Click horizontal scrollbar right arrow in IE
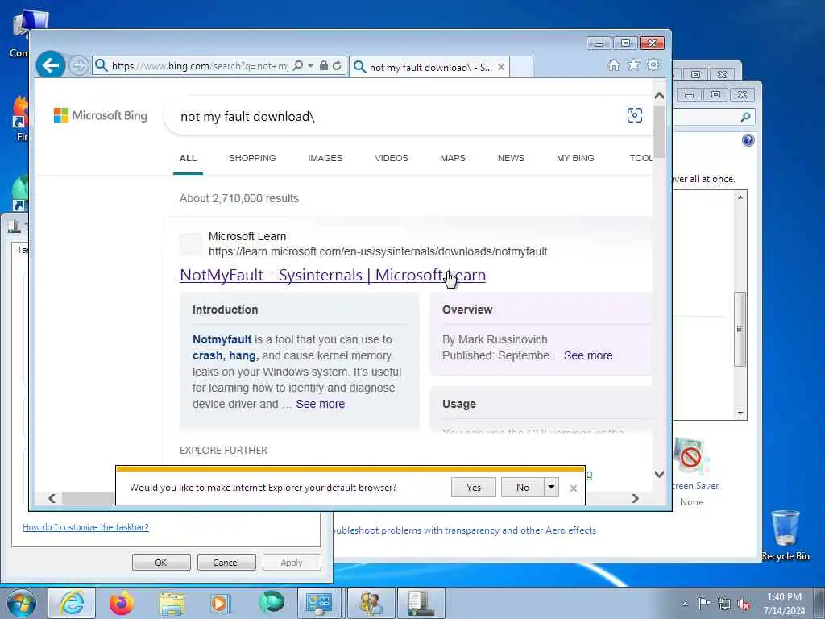Screen dimensions: 825x619 (635, 498)
